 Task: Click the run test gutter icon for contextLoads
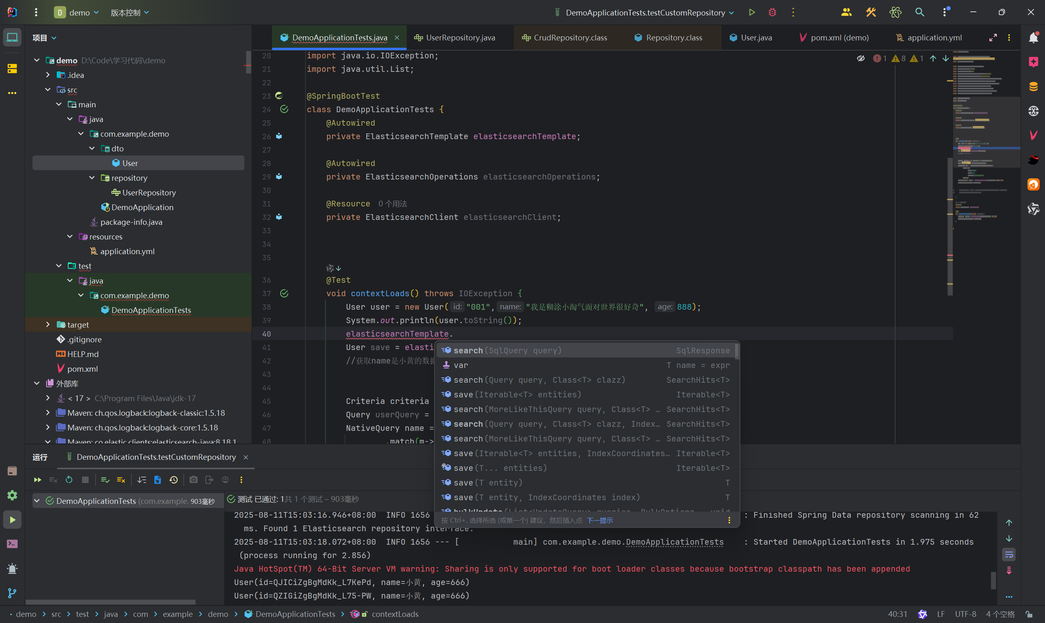[285, 293]
